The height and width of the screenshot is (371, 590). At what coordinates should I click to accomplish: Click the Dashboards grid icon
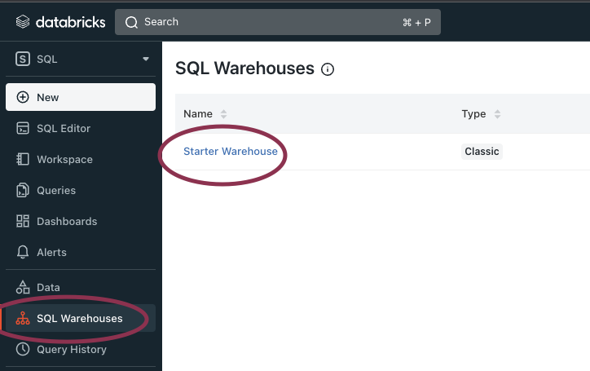click(23, 221)
